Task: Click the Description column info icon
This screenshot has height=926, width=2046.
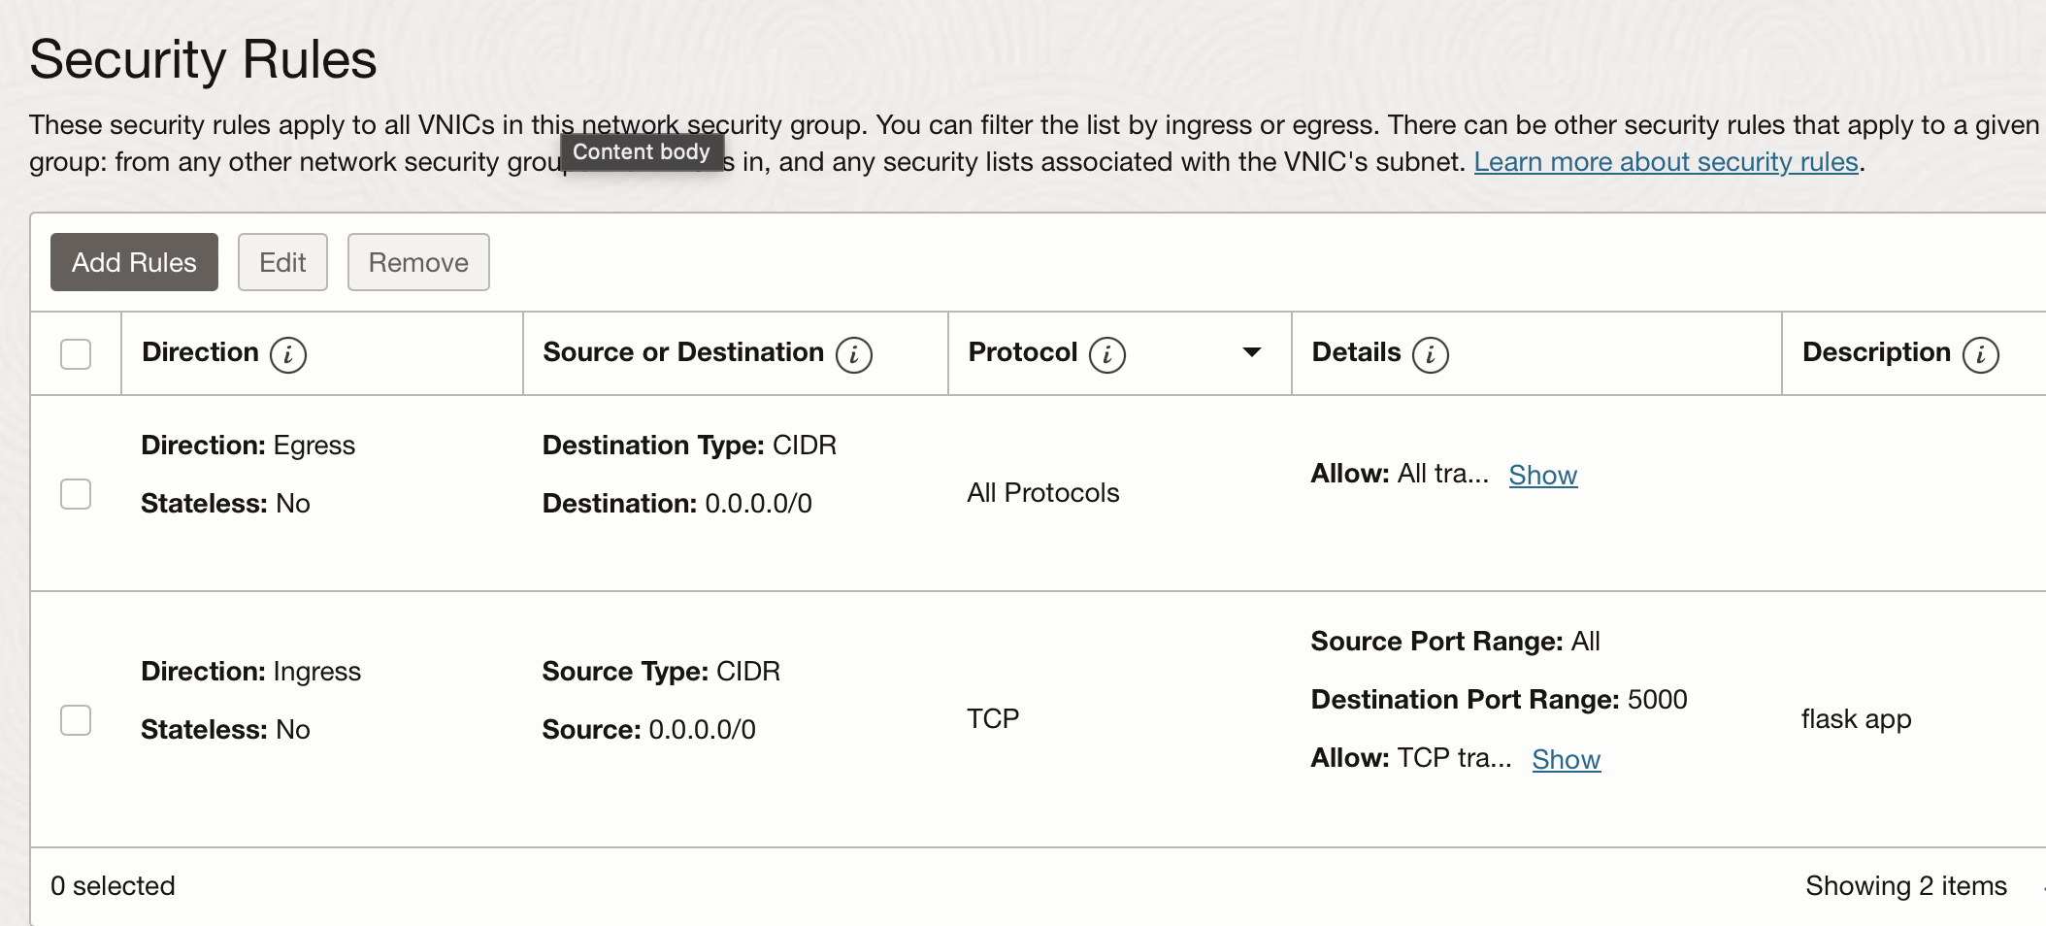Action: [1981, 354]
